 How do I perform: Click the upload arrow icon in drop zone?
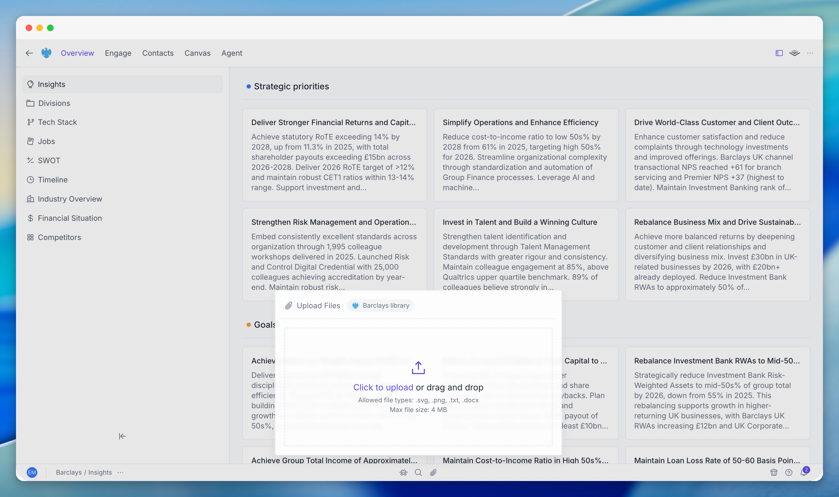418,367
